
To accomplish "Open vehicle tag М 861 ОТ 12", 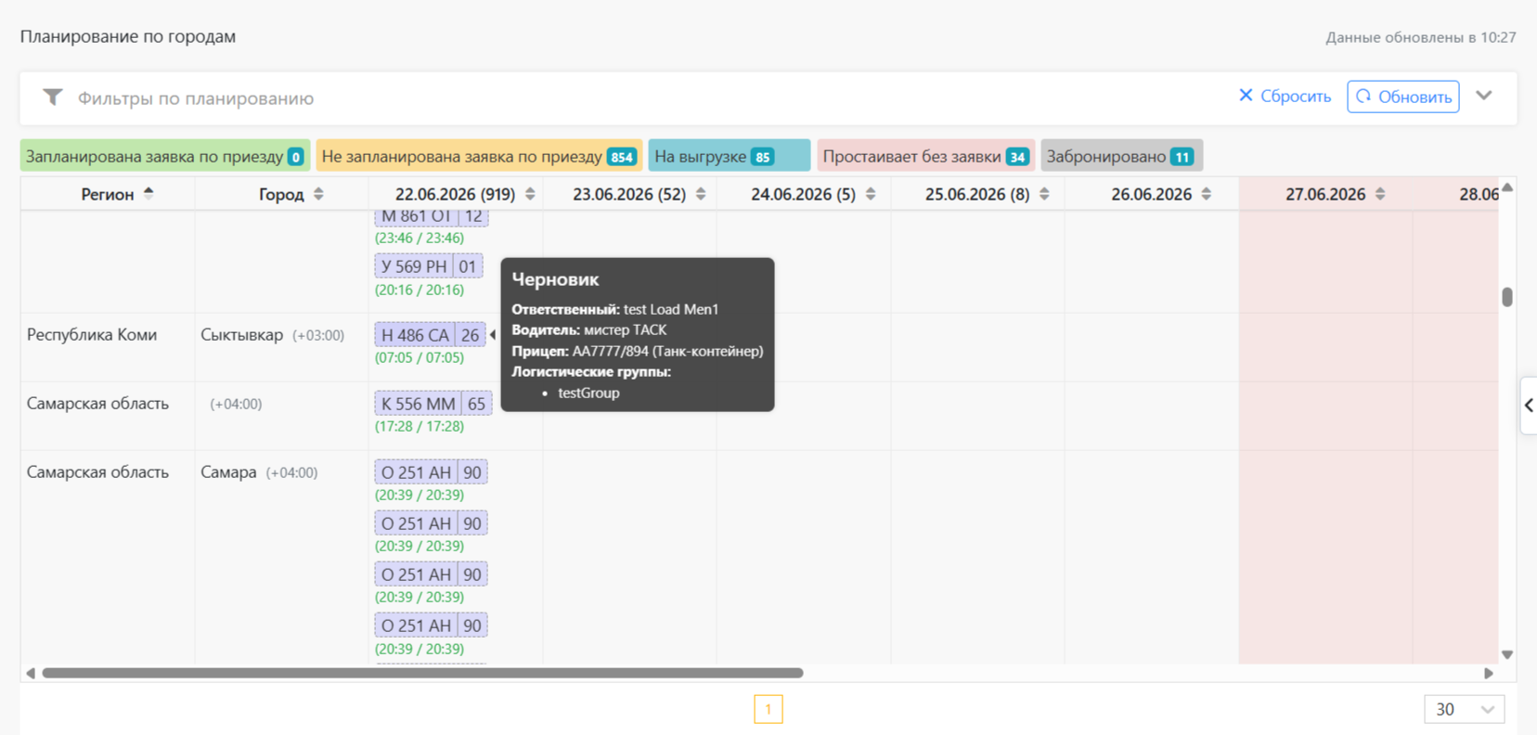I will tap(432, 217).
